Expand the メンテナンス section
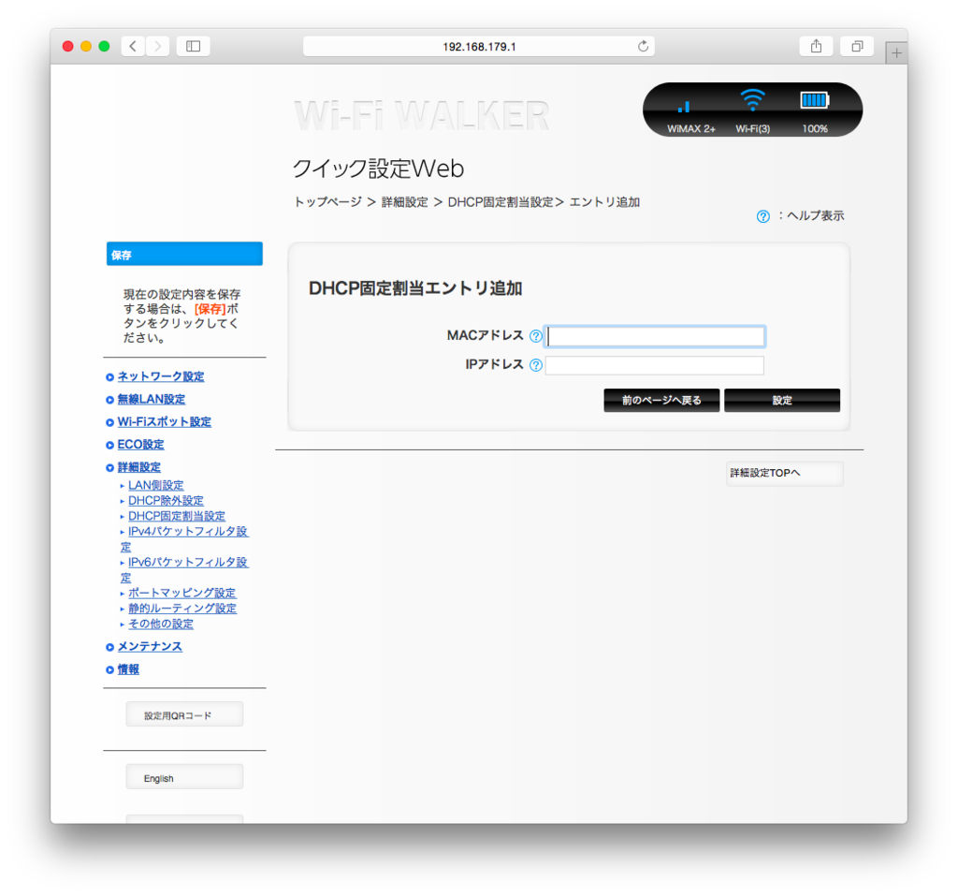958x896 pixels. pos(150,646)
